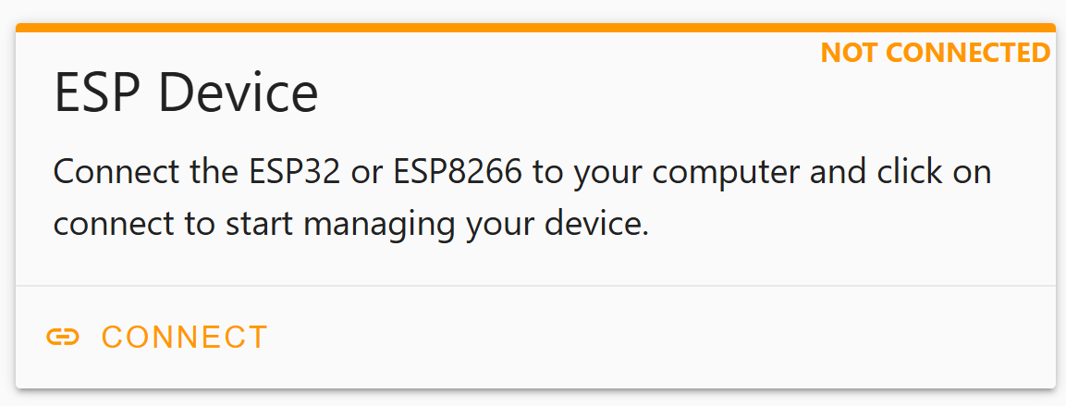Click the orange status bar atop card
This screenshot has width=1066, height=406.
tap(535, 28)
